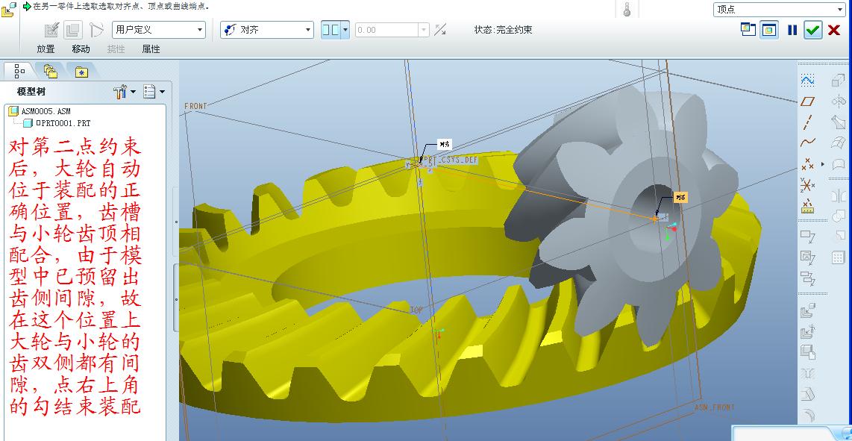Viewport: 852px width, 441px height.
Task: Switch to the Model Tree navigator tab
Action: point(19,71)
